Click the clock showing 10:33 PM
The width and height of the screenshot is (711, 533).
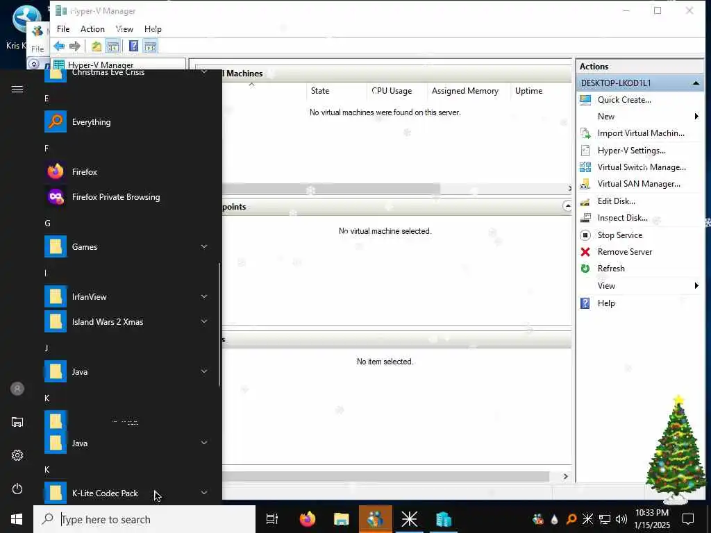651,513
